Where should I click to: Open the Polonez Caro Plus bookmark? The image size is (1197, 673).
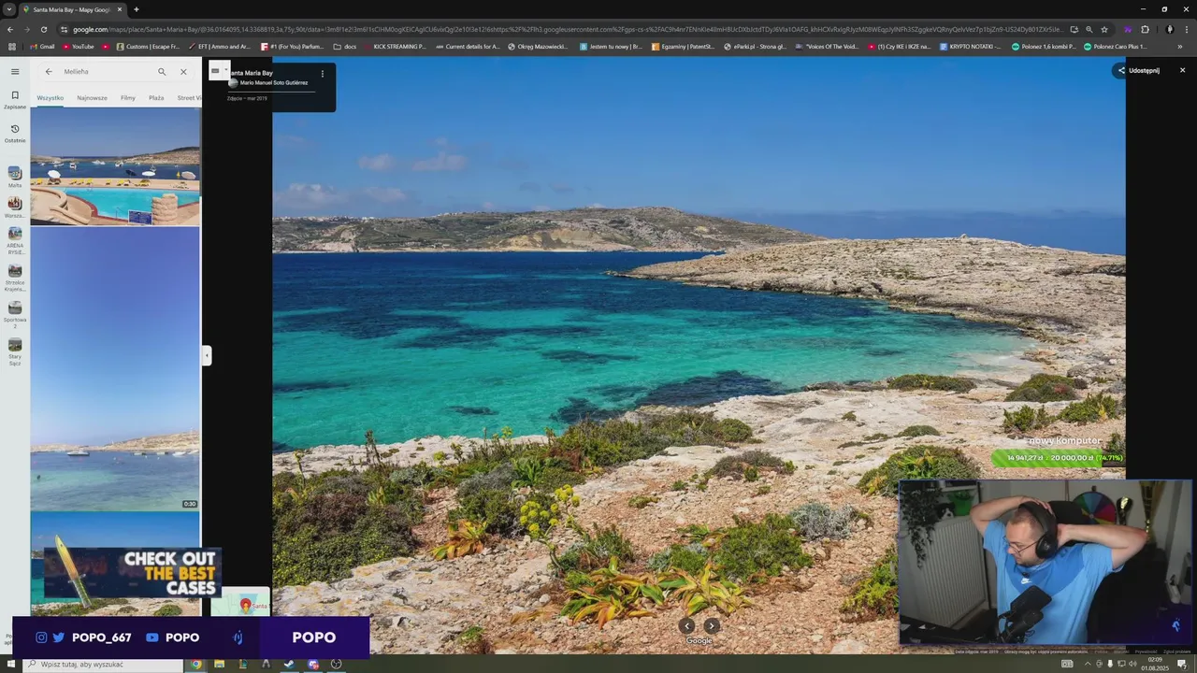pyautogui.click(x=1115, y=46)
